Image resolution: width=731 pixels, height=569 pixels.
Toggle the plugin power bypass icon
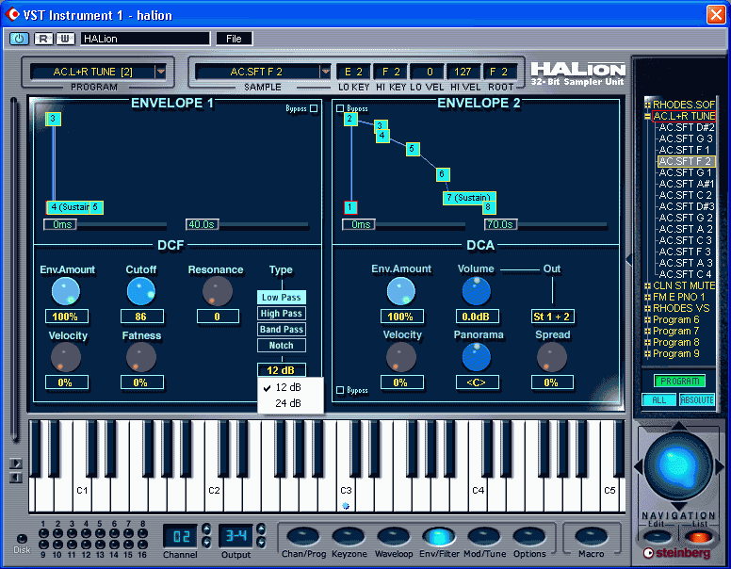tap(19, 39)
